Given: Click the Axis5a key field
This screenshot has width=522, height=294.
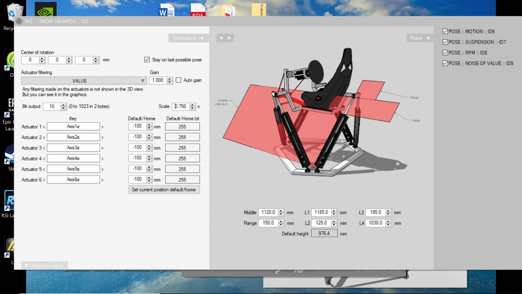Looking at the screenshot, I should 73,169.
